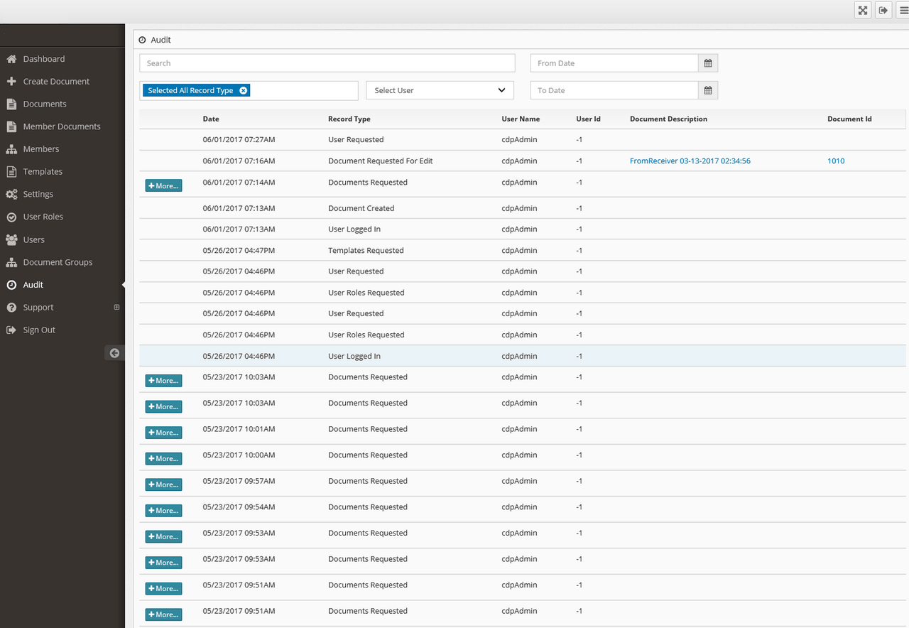Click the Member Documents file icon
The width and height of the screenshot is (909, 628).
pos(11,126)
